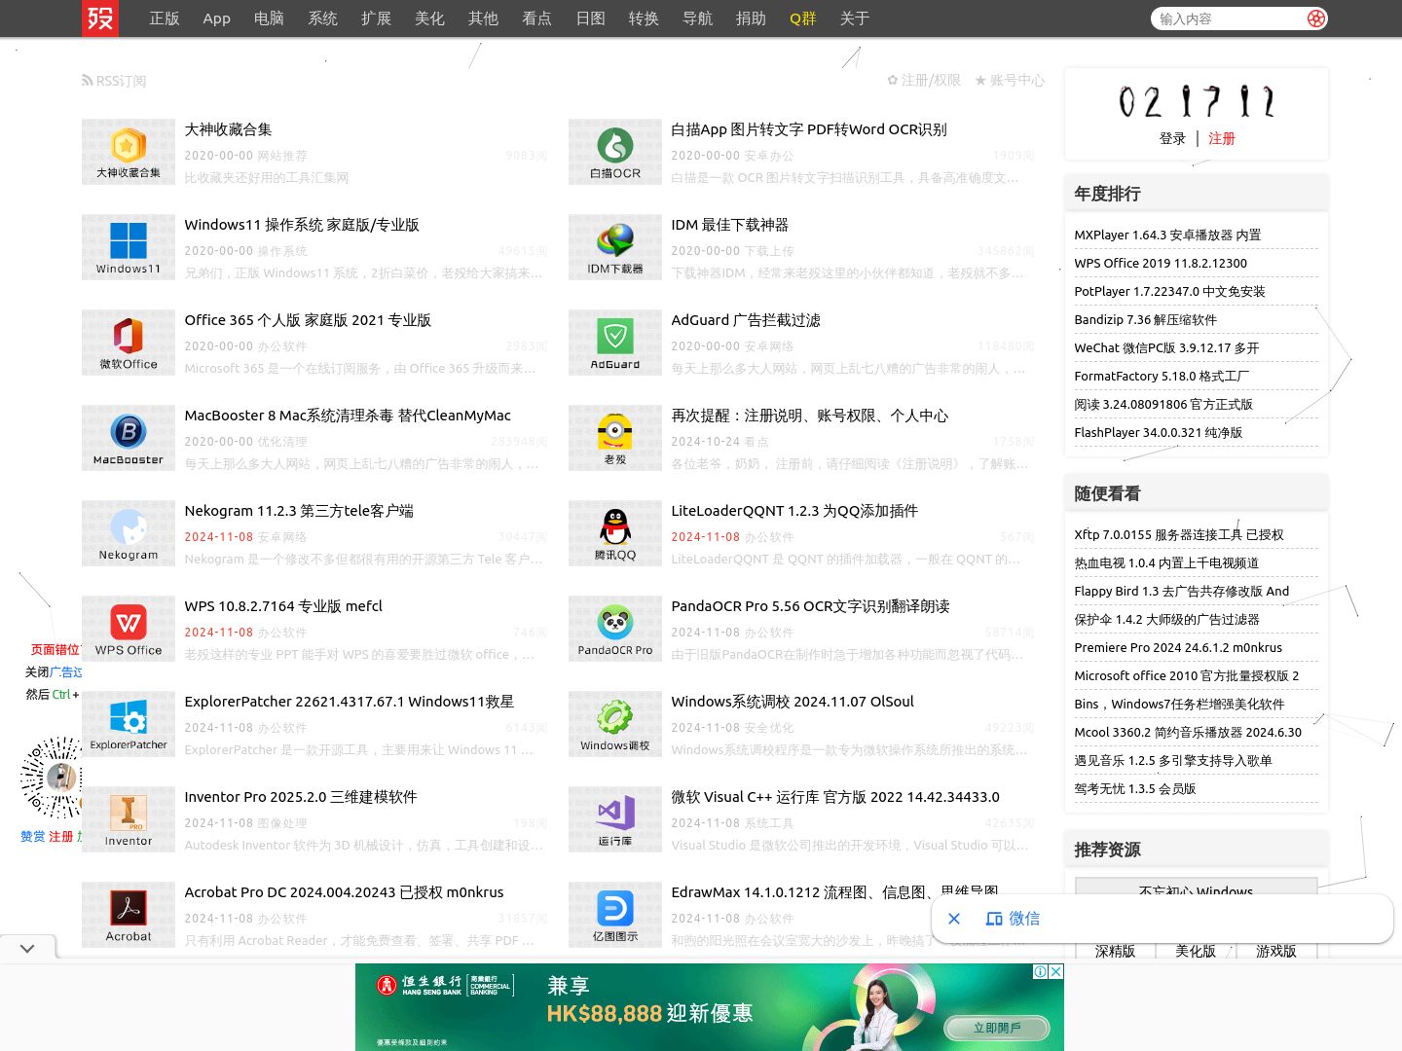Open the PandaOCR Pro thumbnail icon
Viewport: 1402px width, 1051px height.
615,629
